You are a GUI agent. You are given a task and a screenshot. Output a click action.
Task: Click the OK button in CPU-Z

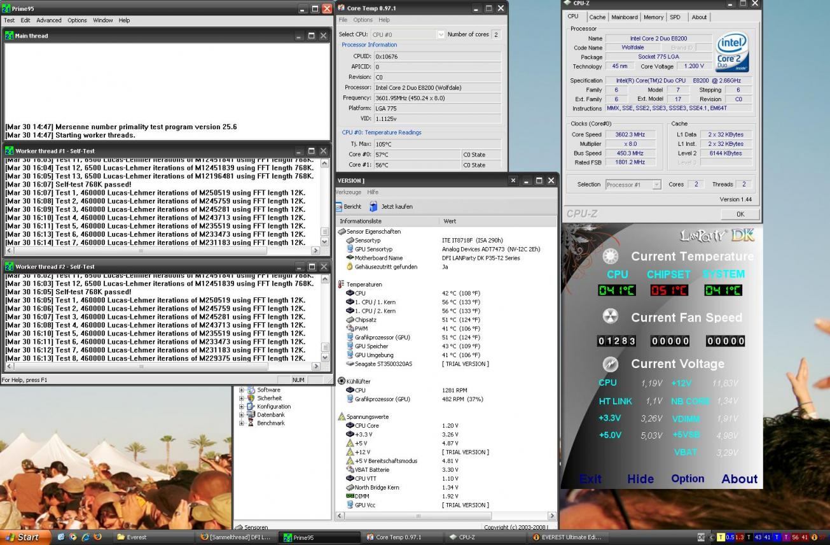[740, 214]
